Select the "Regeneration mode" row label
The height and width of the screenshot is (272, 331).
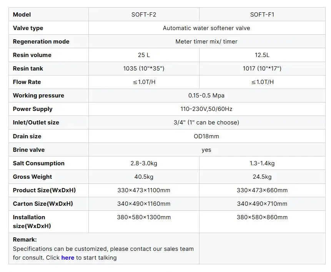coord(41,42)
